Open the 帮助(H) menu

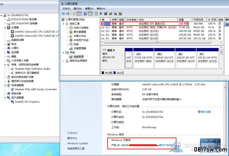point(101,9)
